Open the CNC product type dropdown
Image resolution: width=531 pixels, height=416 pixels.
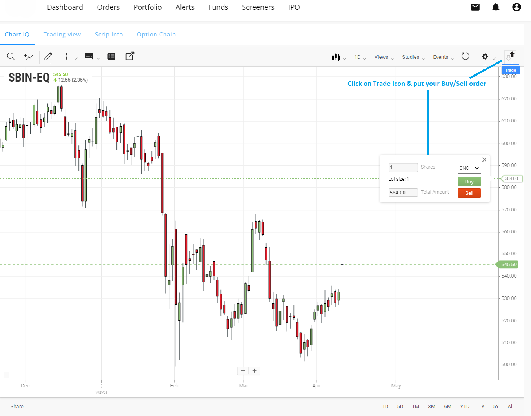pos(469,168)
